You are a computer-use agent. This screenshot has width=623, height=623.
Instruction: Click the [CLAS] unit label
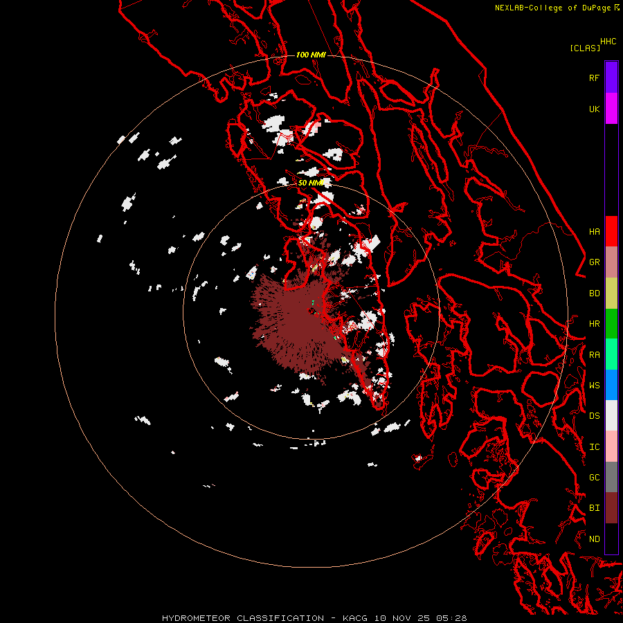[x=585, y=48]
